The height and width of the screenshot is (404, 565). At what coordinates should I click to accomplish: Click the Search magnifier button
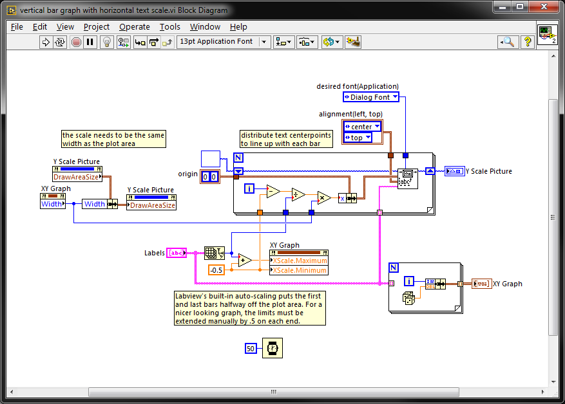508,42
